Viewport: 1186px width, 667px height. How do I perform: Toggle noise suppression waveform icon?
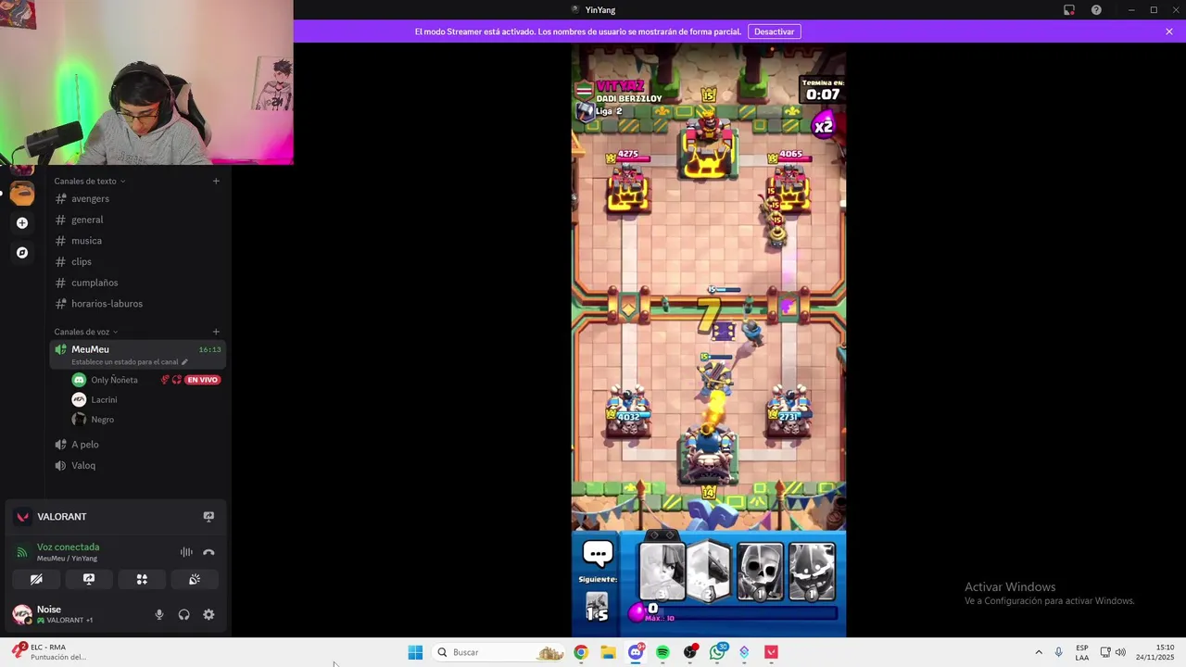pyautogui.click(x=186, y=552)
